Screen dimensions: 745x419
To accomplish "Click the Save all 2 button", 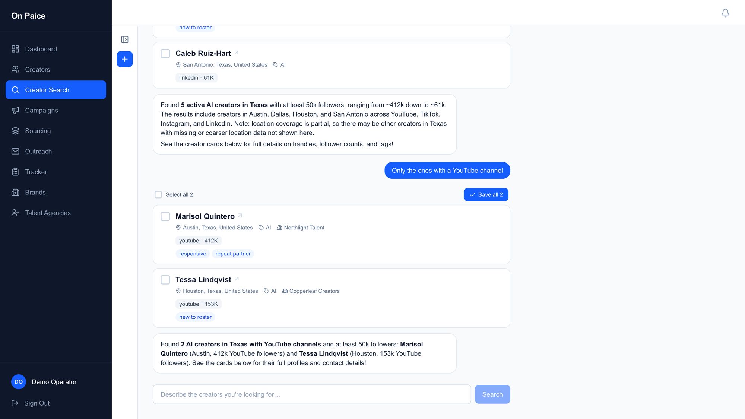I will [486, 194].
